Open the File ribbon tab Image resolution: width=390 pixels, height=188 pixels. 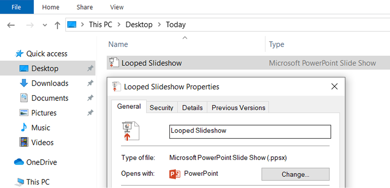(x=17, y=7)
